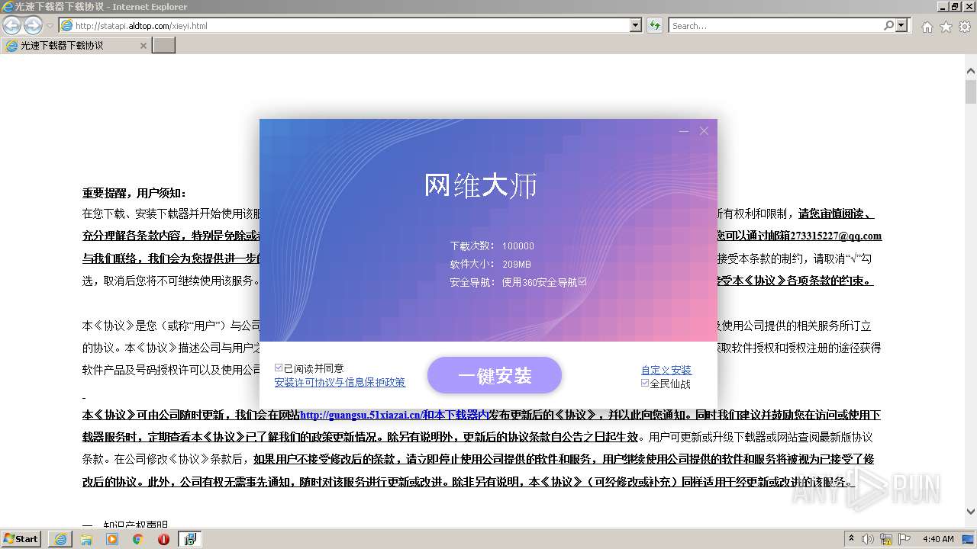
Task: Launch Chrome from the taskbar
Action: click(x=137, y=539)
